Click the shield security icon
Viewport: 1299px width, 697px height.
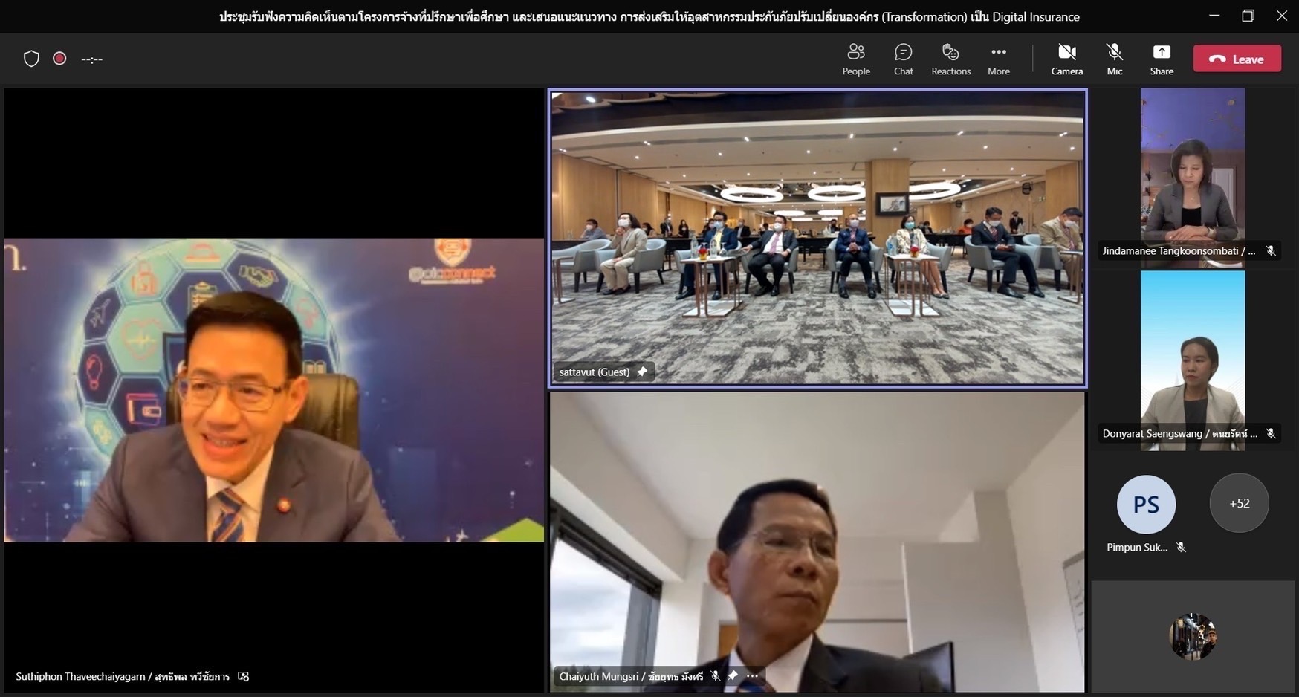[x=31, y=59]
